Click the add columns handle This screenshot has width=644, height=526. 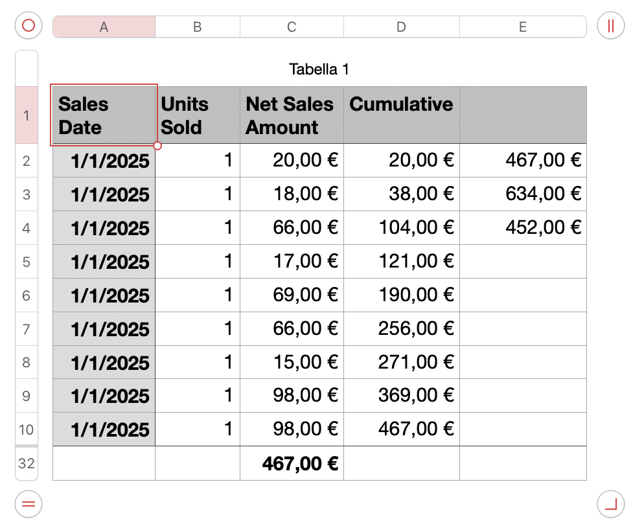[x=611, y=26]
